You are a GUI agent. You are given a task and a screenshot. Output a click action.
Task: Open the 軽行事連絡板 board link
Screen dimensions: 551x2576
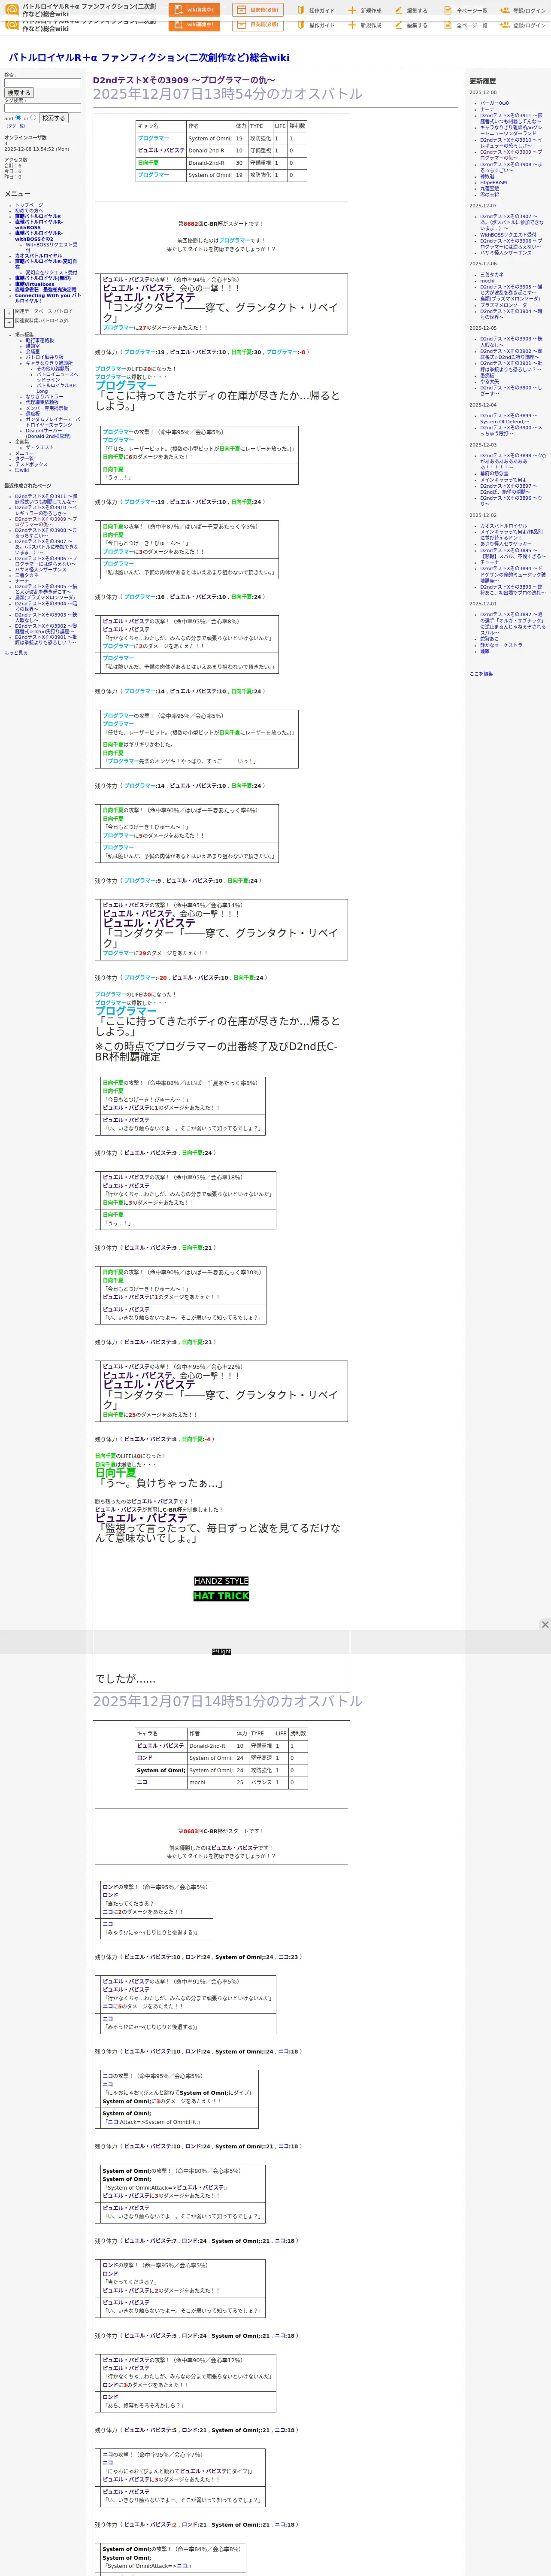[40, 340]
